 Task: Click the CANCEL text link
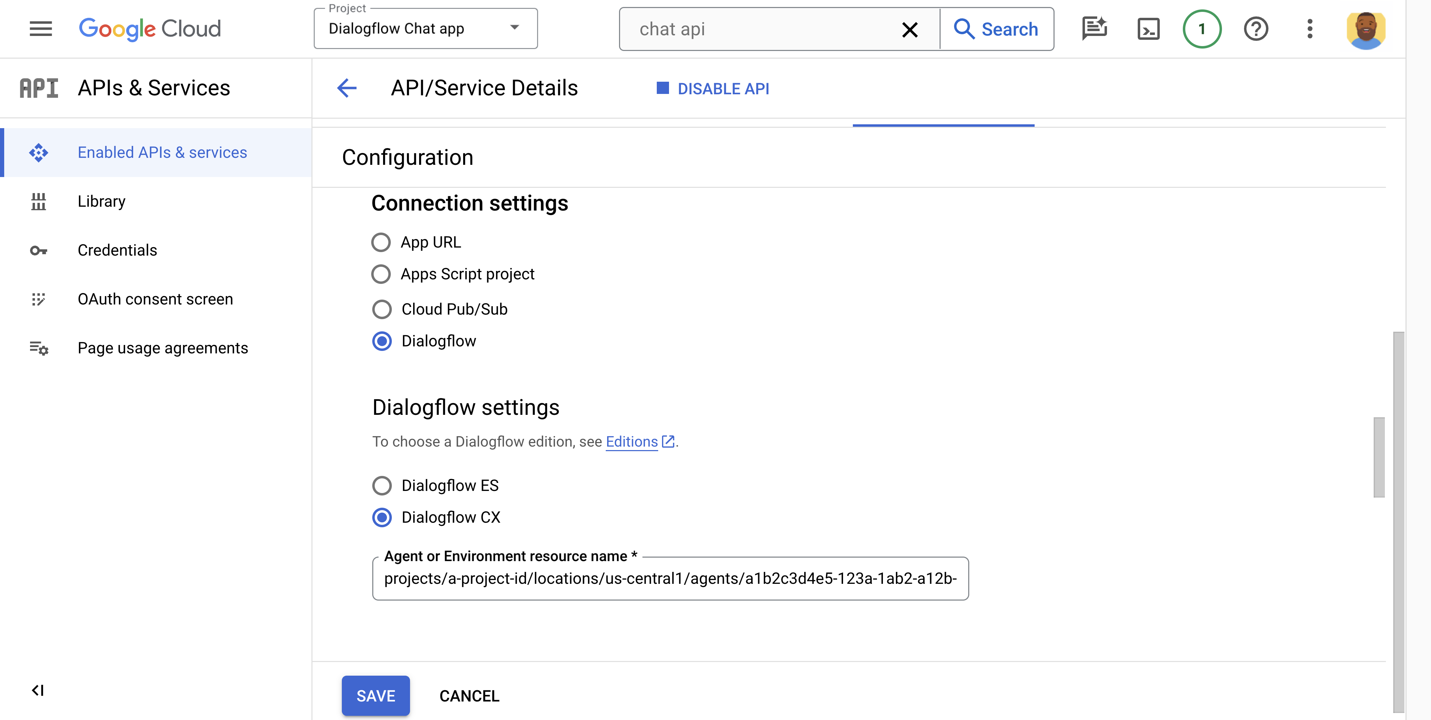click(x=469, y=695)
